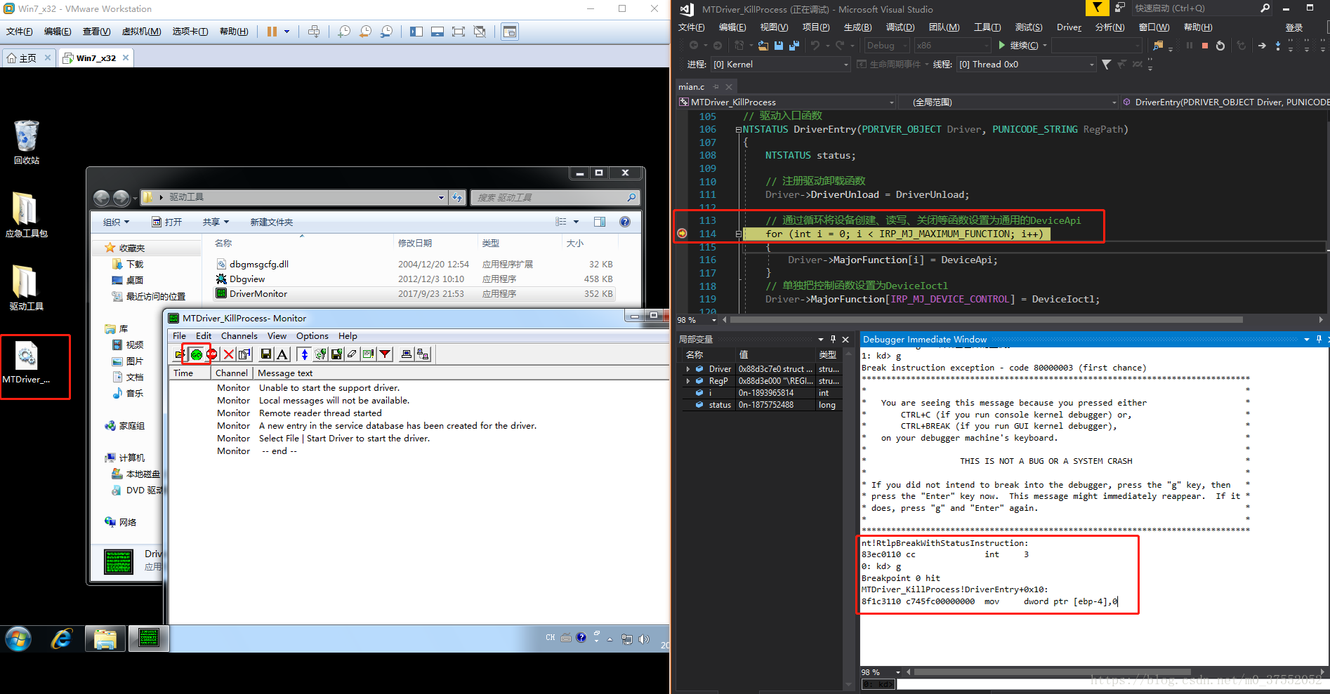Screen dimensions: 1330x694
Task: Click VMware snapshot manager icon
Action: [387, 32]
